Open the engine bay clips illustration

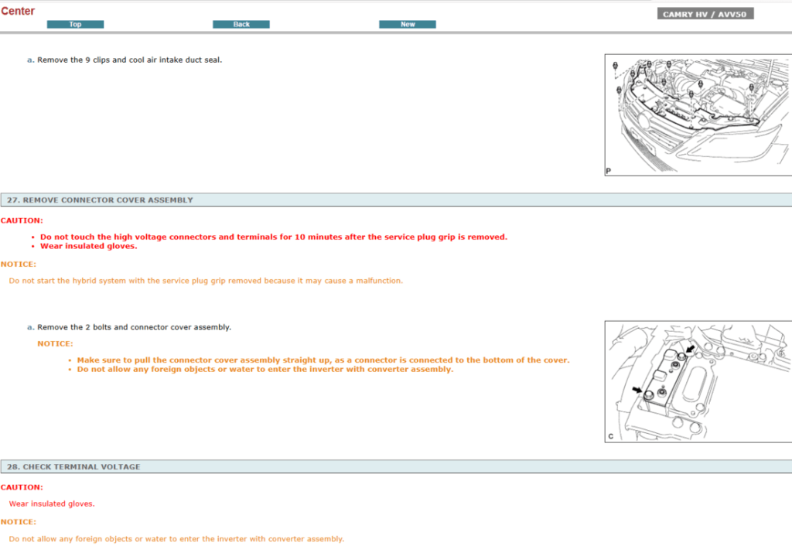coord(698,115)
